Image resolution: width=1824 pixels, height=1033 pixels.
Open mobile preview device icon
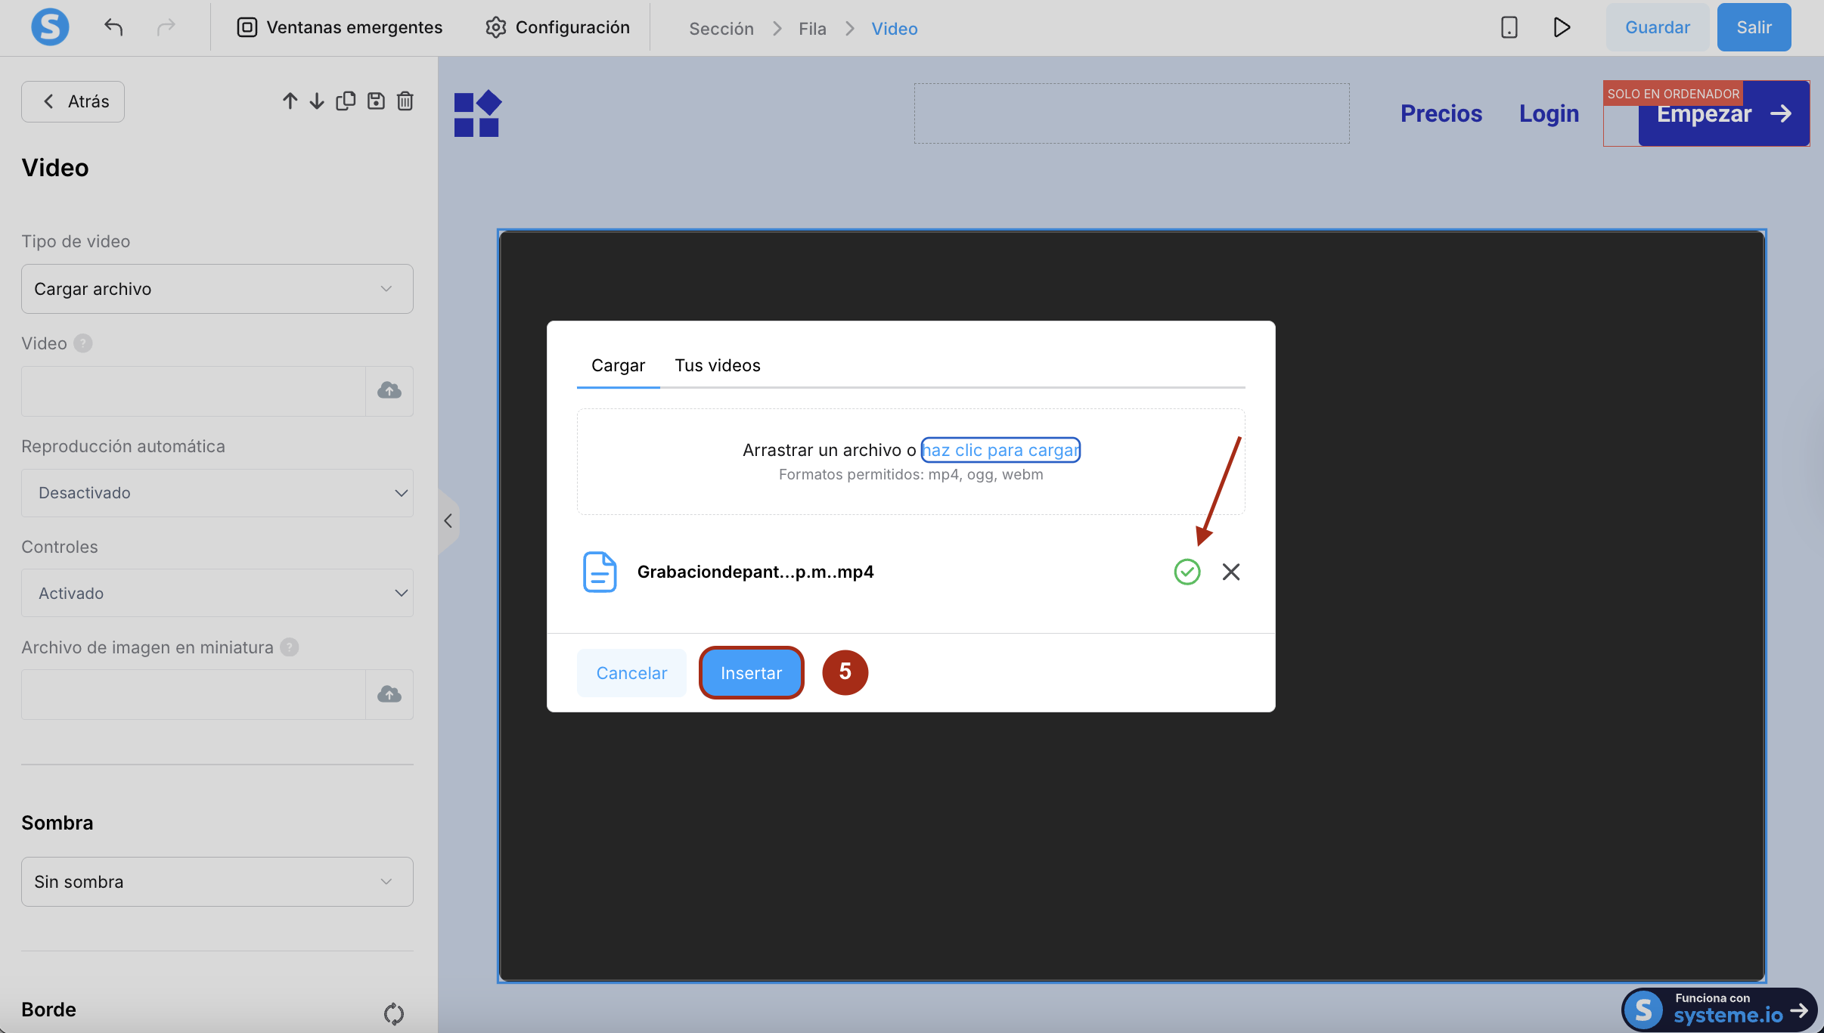pyautogui.click(x=1509, y=28)
